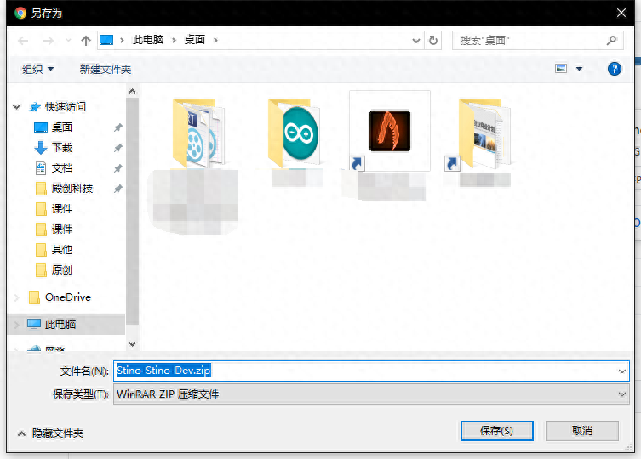Select the orange shrimp shortcut icon
The height and width of the screenshot is (459, 641).
point(390,131)
